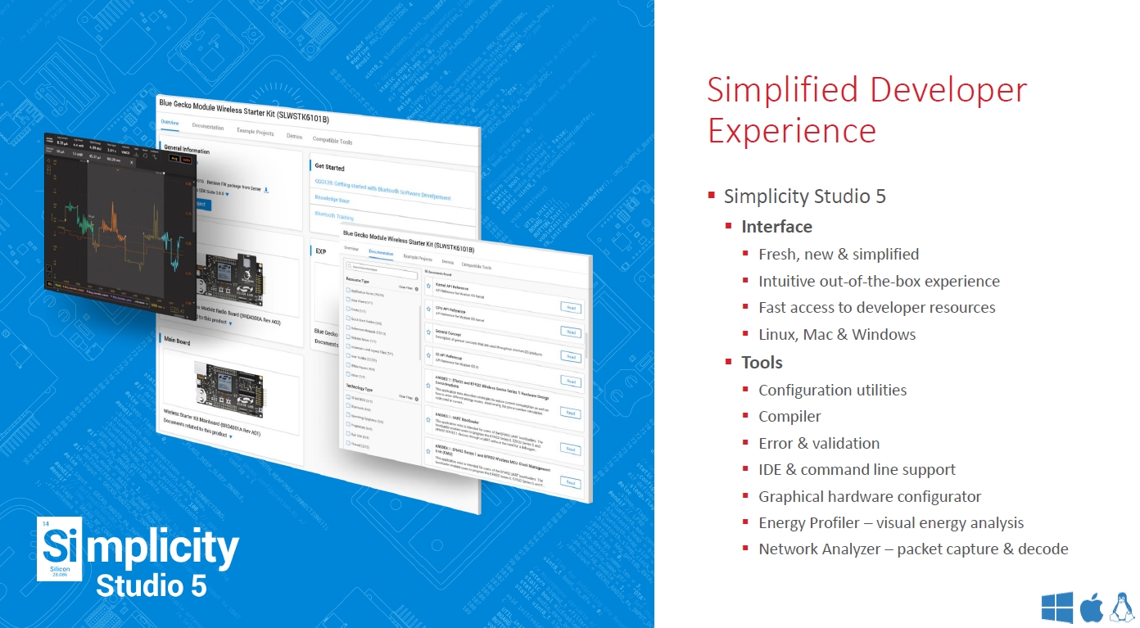Select Documentation tab in front window
1140x628 pixels.
(381, 253)
